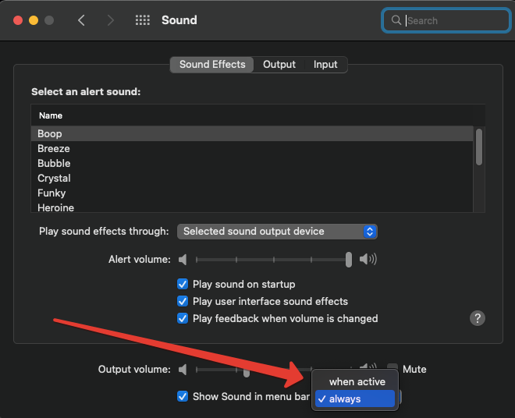Screen dimensions: 515x418
Task: Disable Play sound on startup
Action: coord(183,284)
